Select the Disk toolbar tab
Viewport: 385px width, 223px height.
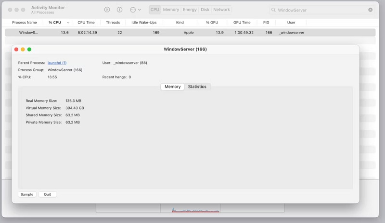[205, 10]
